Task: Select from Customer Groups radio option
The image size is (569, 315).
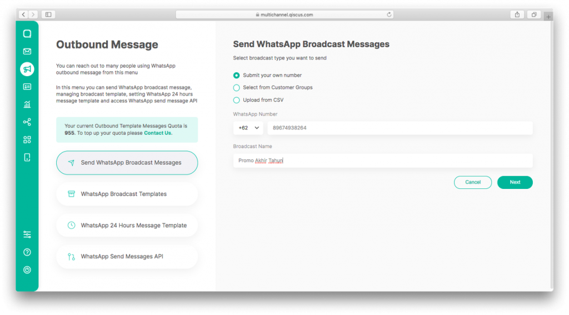Action: point(236,88)
